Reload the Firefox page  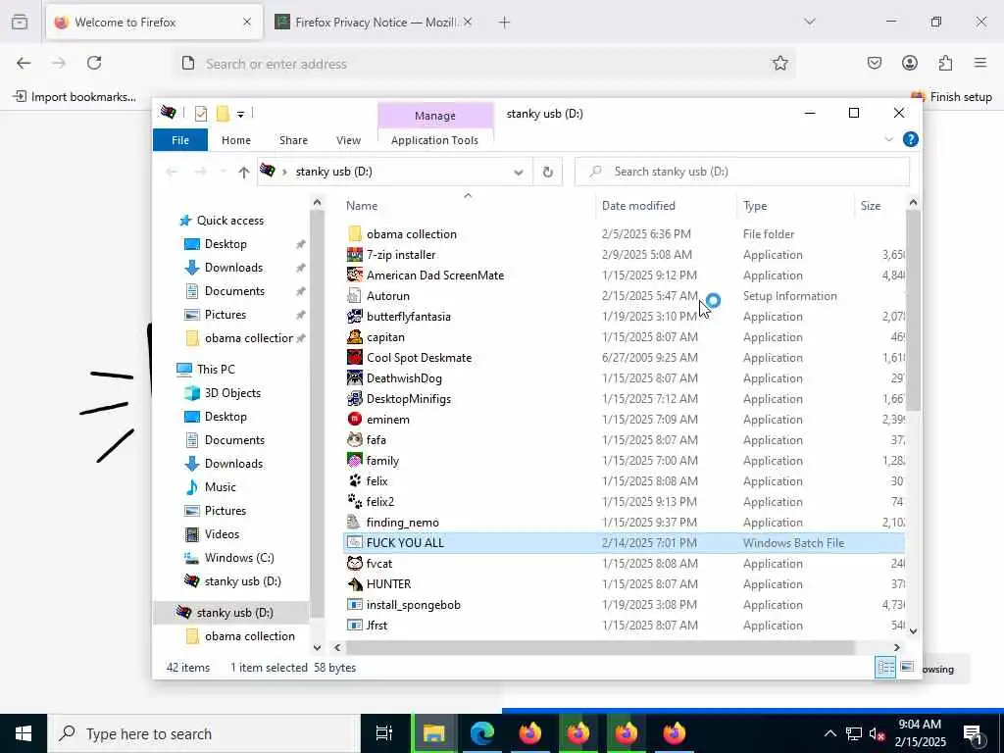(x=94, y=63)
